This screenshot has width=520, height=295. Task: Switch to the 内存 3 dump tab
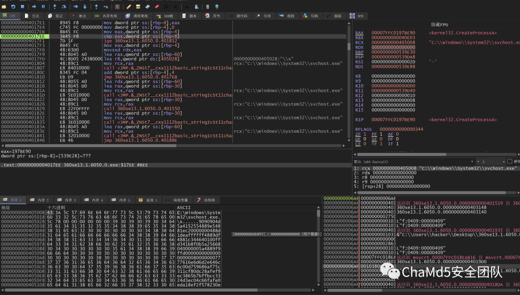pyautogui.click(x=66, y=200)
